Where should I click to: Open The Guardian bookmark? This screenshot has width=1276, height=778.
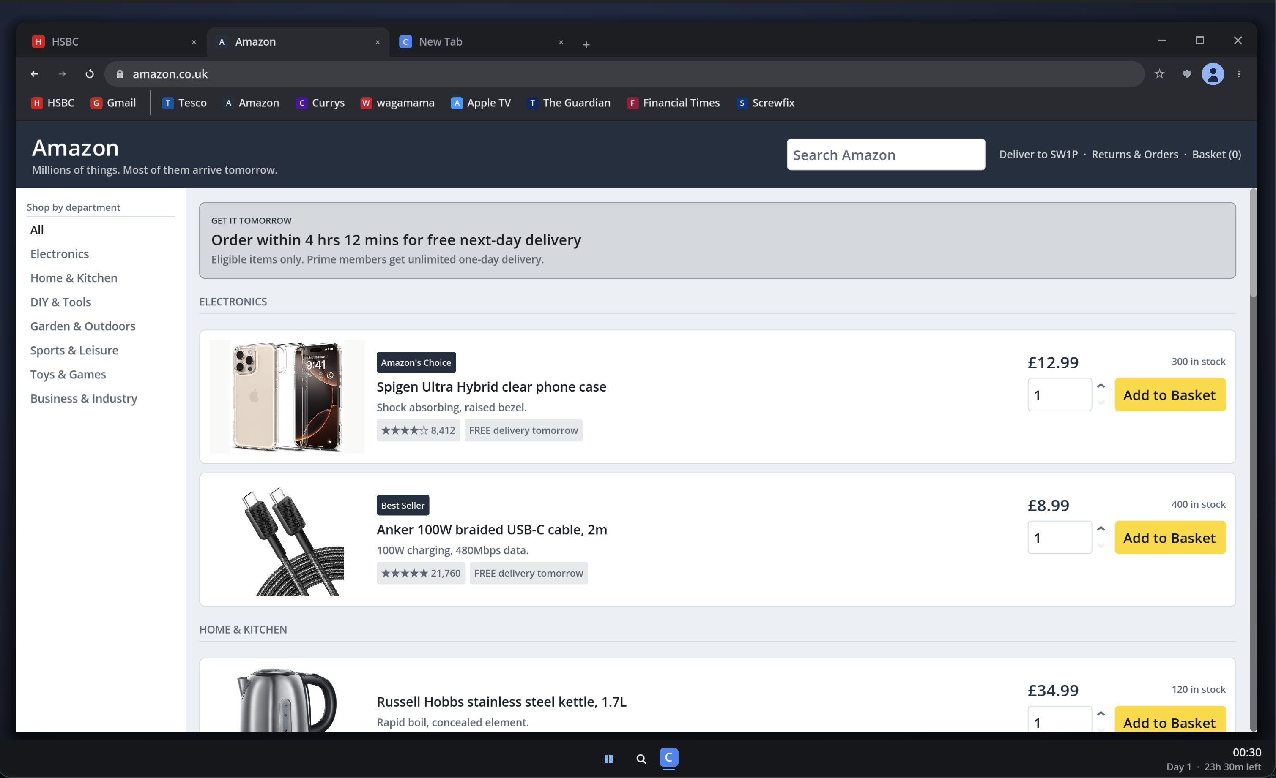(x=568, y=103)
